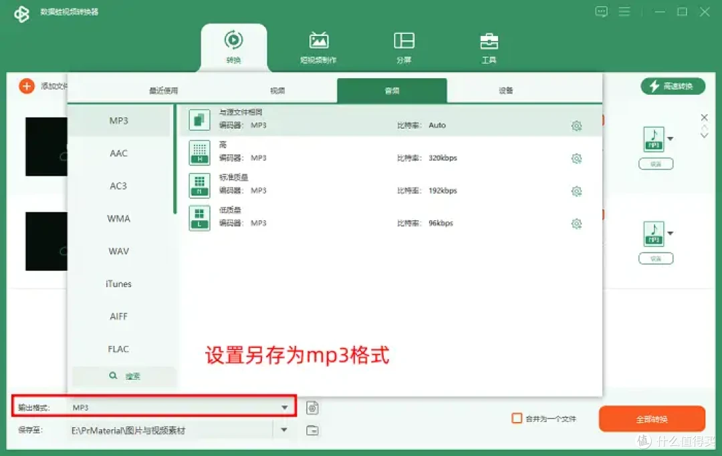The image size is (722, 456).
Task: Open the feedback message icon in title bar
Action: [x=601, y=11]
